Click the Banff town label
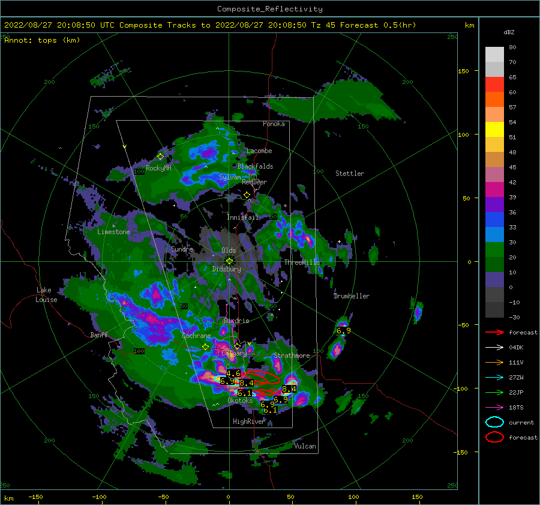The image size is (540, 505). click(x=99, y=335)
